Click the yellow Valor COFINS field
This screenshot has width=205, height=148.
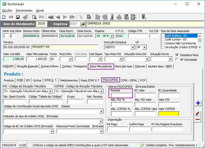click(169, 114)
